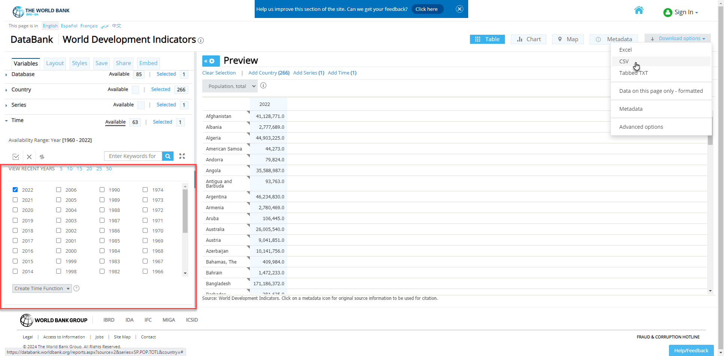The width and height of the screenshot is (724, 356).
Task: Click Add Series (1) link
Action: 309,73
